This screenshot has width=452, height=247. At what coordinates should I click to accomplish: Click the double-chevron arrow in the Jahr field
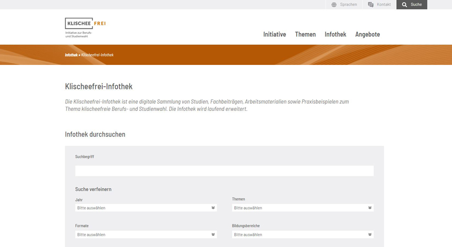point(213,208)
